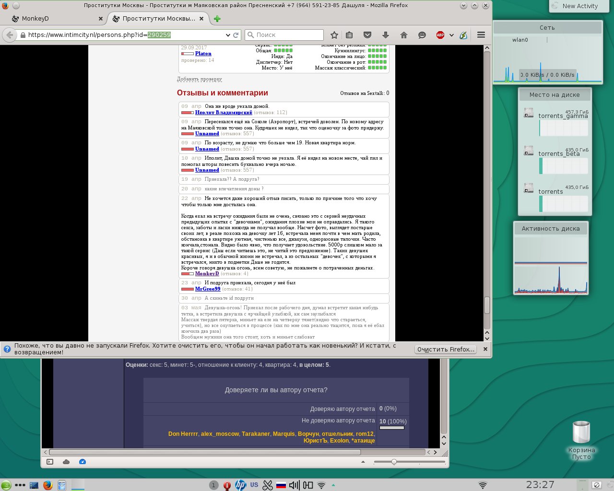Show the bookmarks list icon
This screenshot has width=614, height=491.
tap(349, 35)
